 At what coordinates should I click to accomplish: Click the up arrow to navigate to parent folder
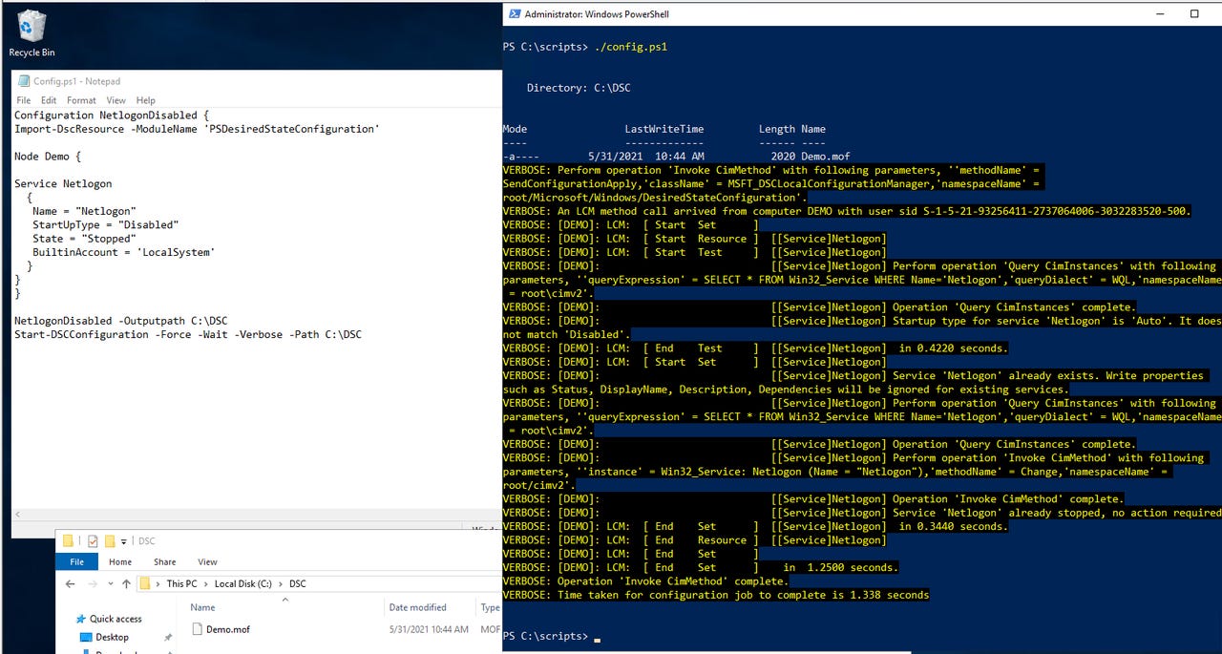[127, 583]
